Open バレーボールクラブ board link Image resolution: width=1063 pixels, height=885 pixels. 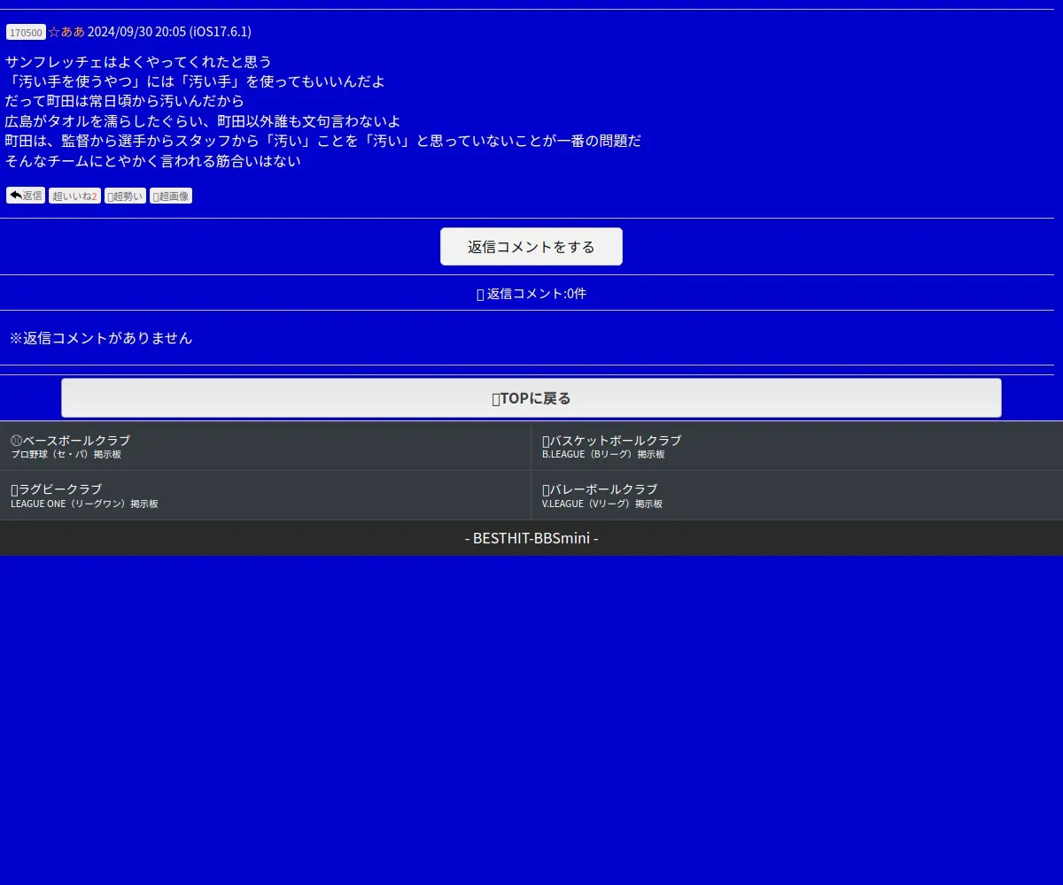[x=797, y=496]
